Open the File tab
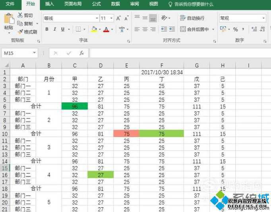The image size is (271, 212). tap(10, 4)
